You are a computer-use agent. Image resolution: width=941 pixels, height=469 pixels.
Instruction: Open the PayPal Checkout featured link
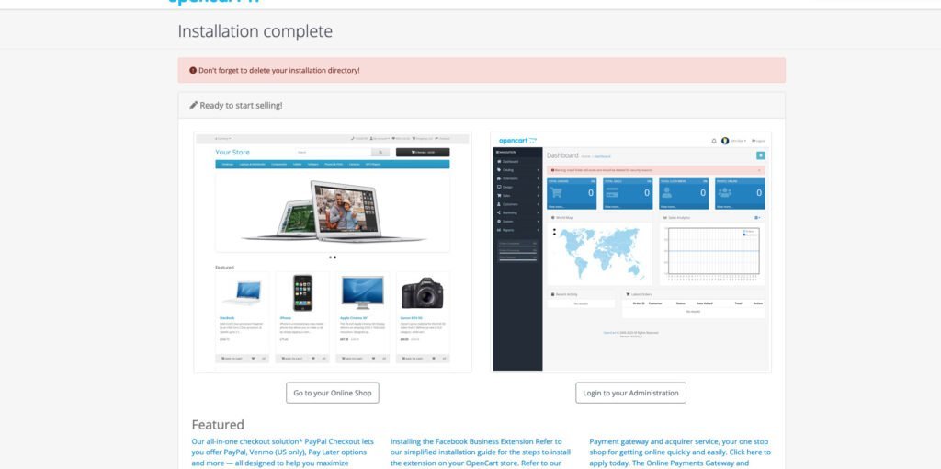click(283, 452)
